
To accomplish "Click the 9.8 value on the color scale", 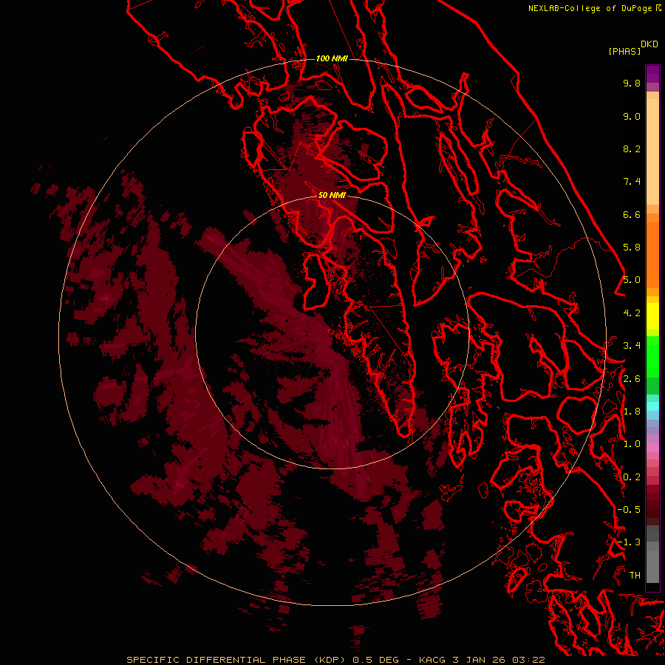I will click(x=632, y=83).
